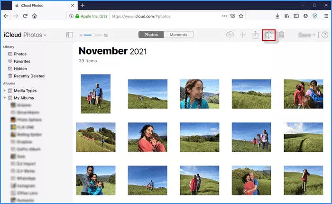The height and width of the screenshot is (204, 332).
Task: Open Recently Deleted in the sidebar
Action: point(28,76)
